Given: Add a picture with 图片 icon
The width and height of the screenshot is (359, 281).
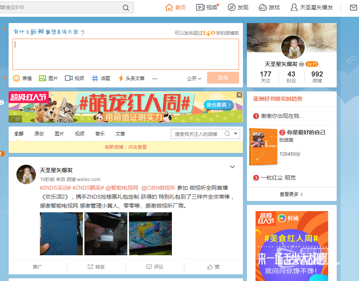Looking at the screenshot, I should pos(48,78).
